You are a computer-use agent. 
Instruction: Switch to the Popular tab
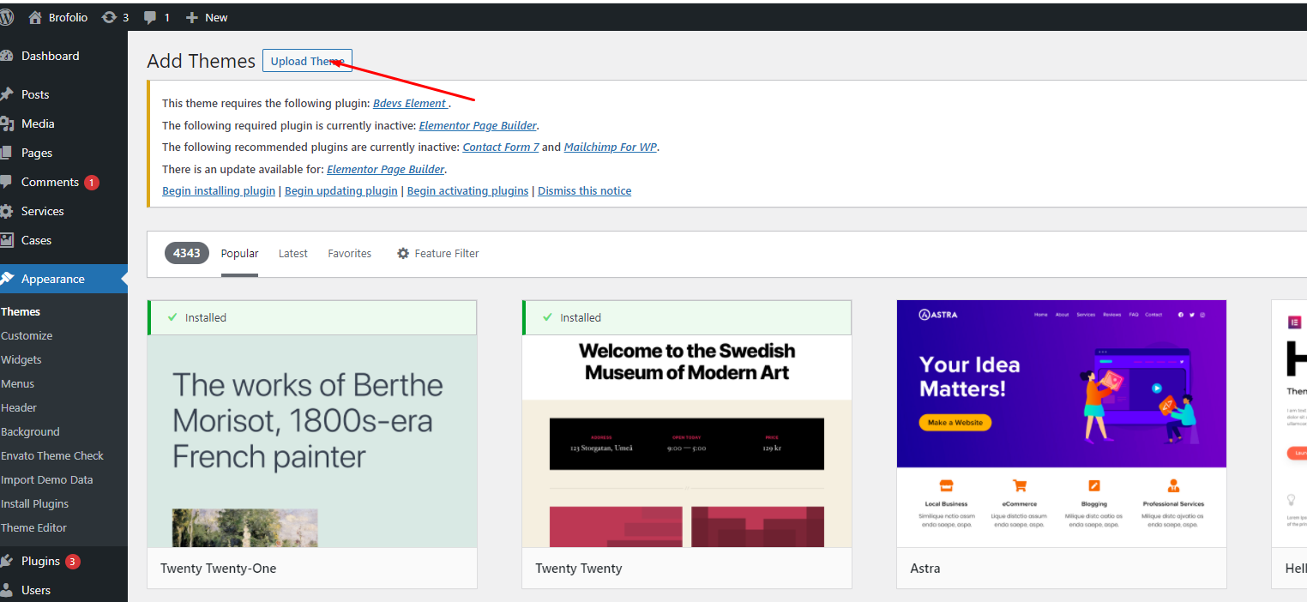pos(239,253)
